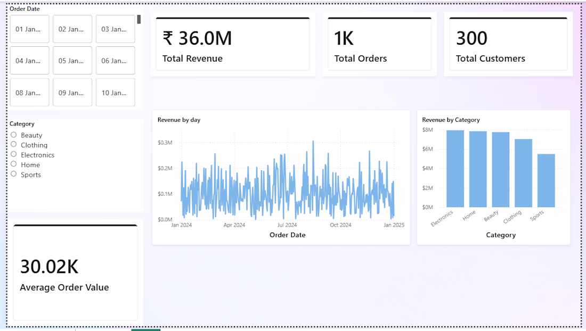
Task: Click the Total Customers card
Action: pos(508,44)
